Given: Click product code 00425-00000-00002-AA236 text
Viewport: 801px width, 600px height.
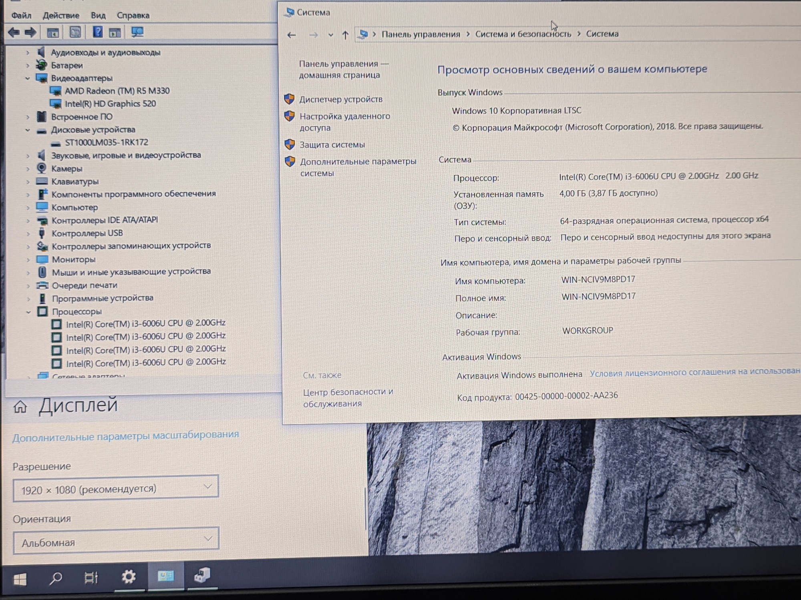Looking at the screenshot, I should pyautogui.click(x=566, y=396).
